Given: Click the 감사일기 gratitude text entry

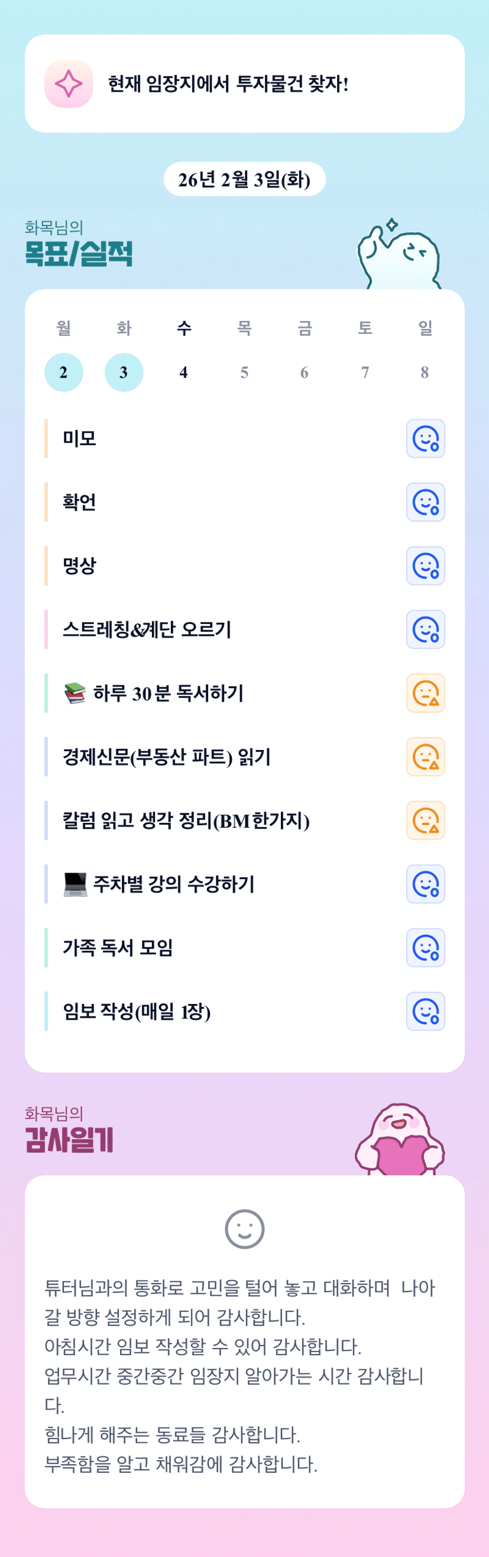Looking at the screenshot, I should pyautogui.click(x=240, y=1374).
